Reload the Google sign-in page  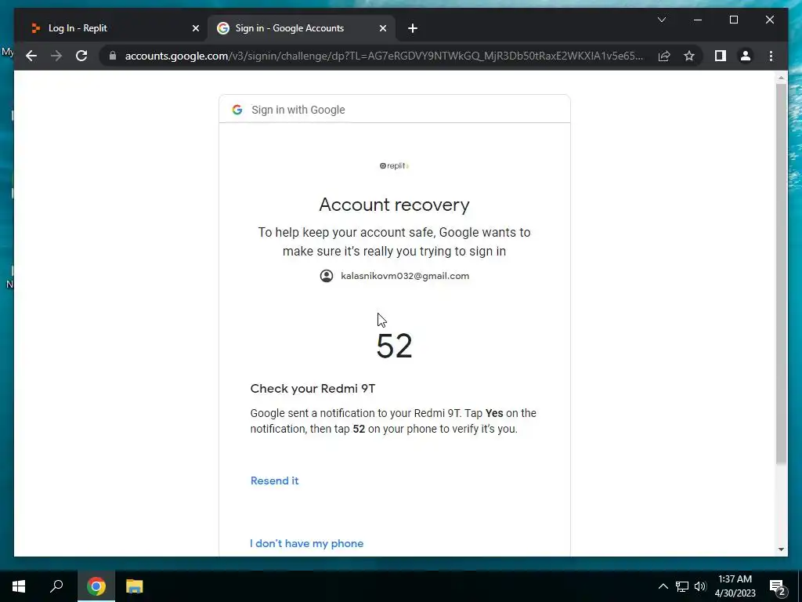(x=81, y=56)
